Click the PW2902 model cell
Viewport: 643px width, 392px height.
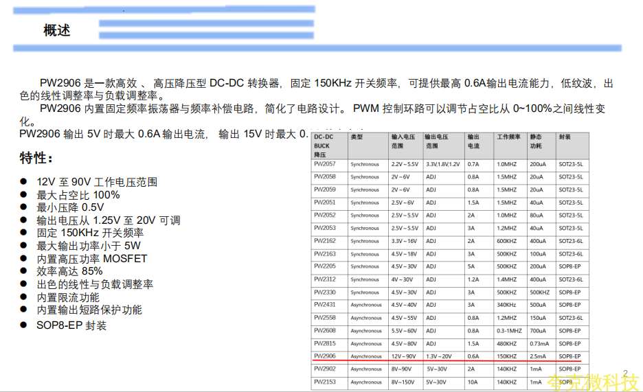click(x=324, y=369)
